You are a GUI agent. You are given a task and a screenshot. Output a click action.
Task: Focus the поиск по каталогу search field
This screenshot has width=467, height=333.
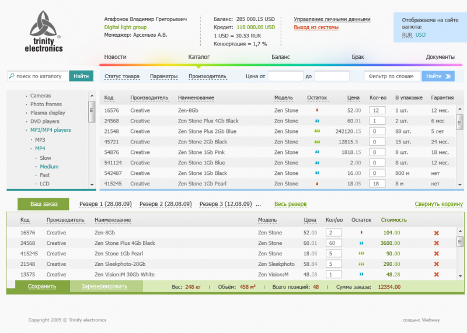(x=38, y=76)
